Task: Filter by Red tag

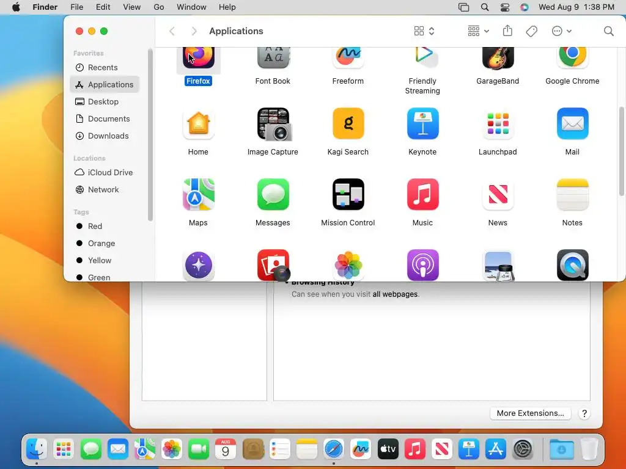Action: point(105,226)
